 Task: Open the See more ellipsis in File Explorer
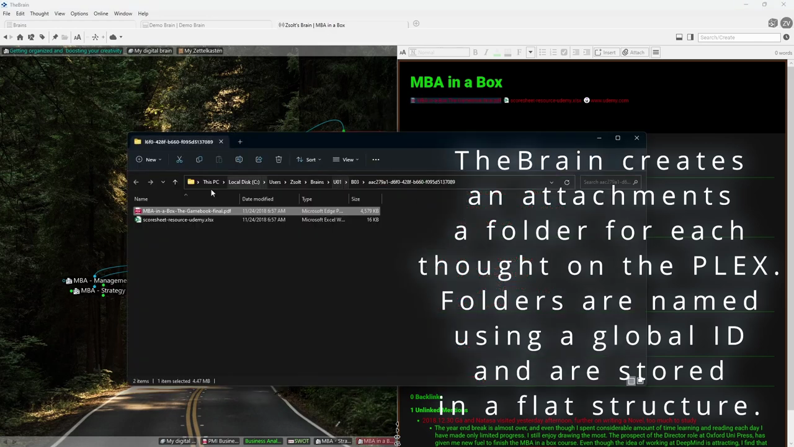pyautogui.click(x=376, y=160)
